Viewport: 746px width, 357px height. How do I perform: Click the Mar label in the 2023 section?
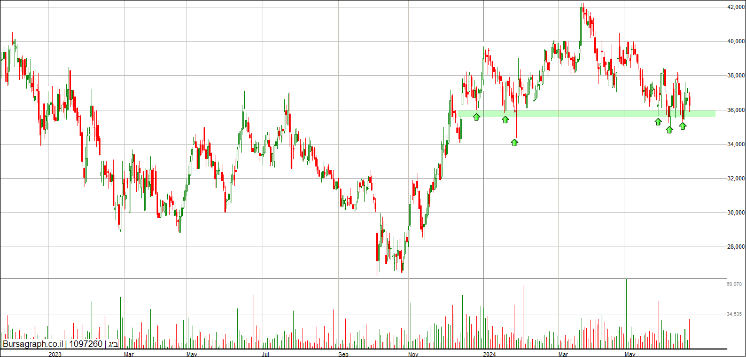pos(129,354)
